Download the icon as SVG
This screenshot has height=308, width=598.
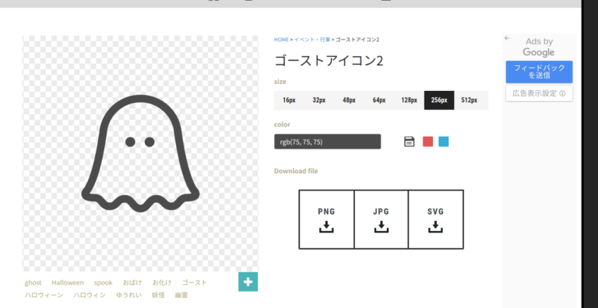pyautogui.click(x=436, y=219)
